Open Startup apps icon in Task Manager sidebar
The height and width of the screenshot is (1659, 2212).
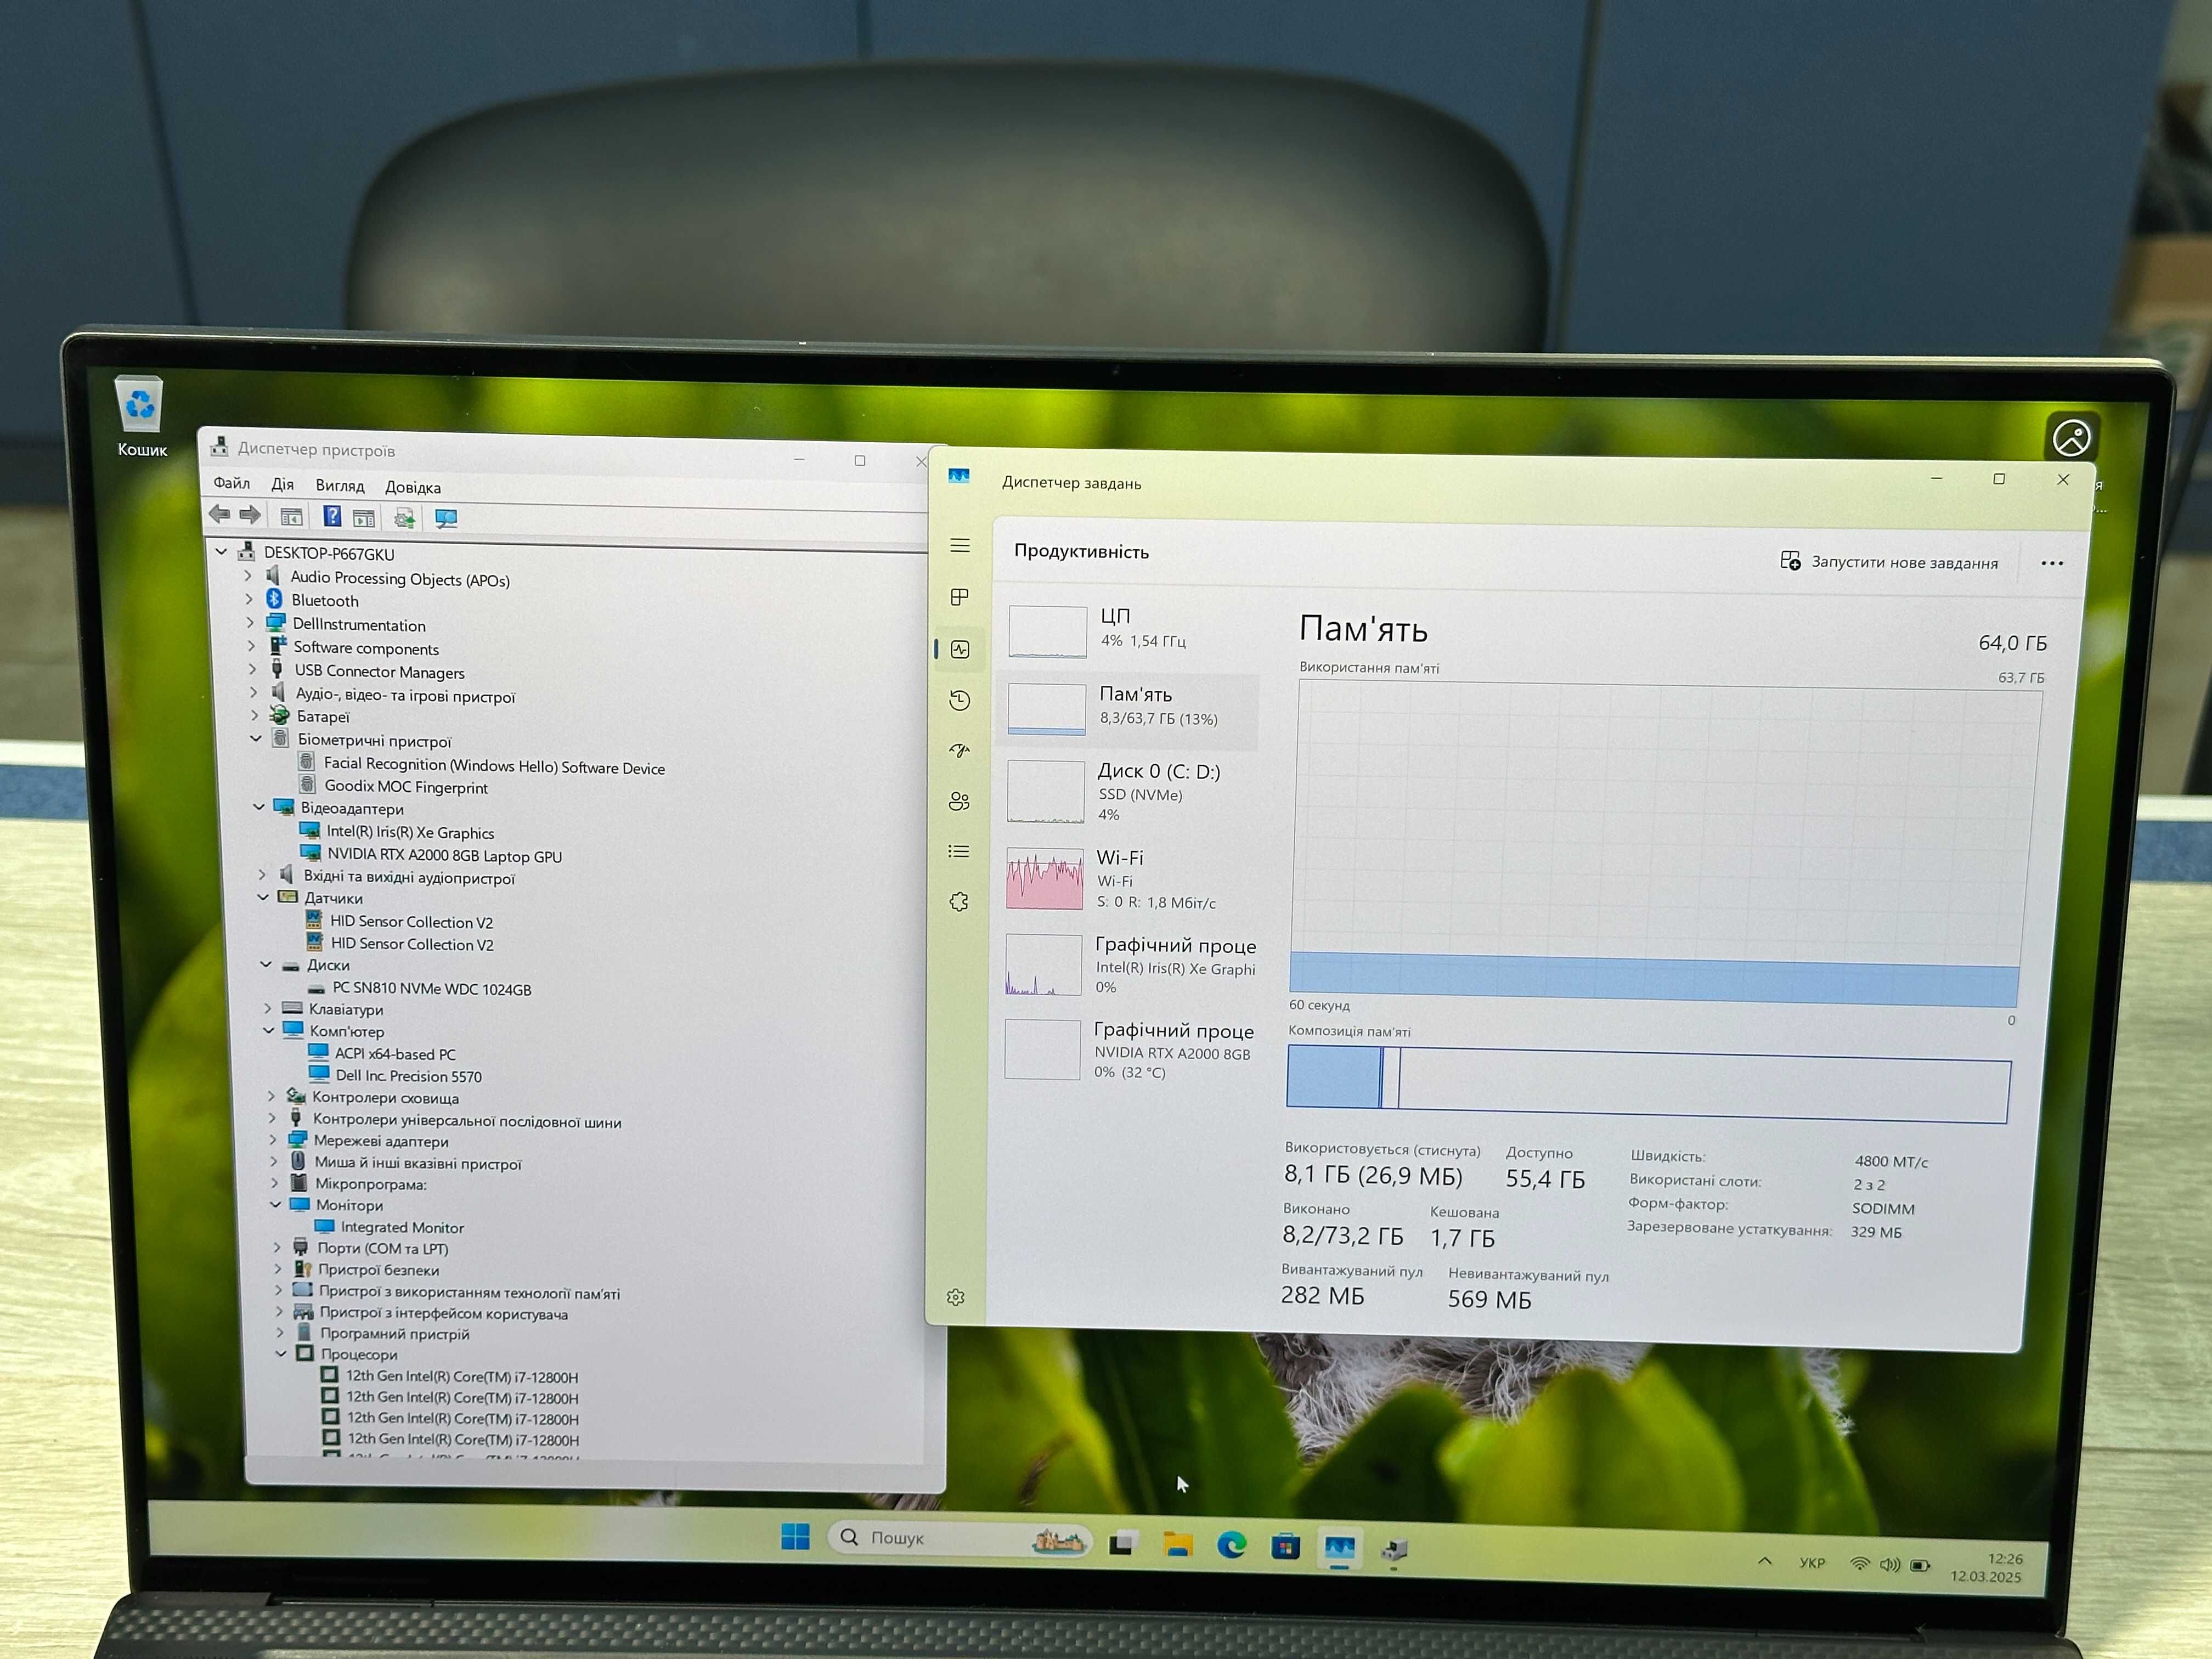click(x=960, y=750)
